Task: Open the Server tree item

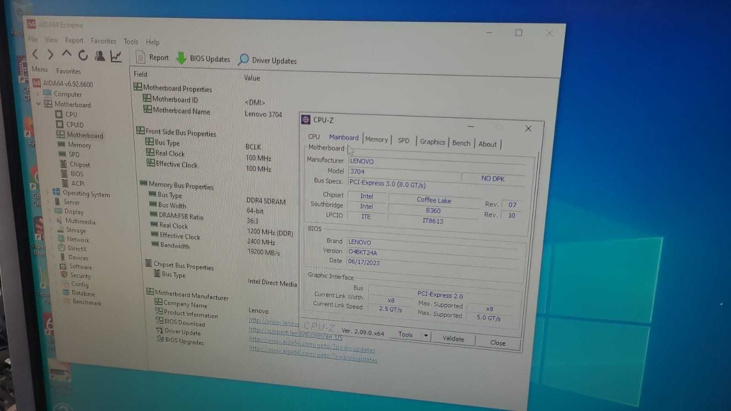Action: click(67, 202)
